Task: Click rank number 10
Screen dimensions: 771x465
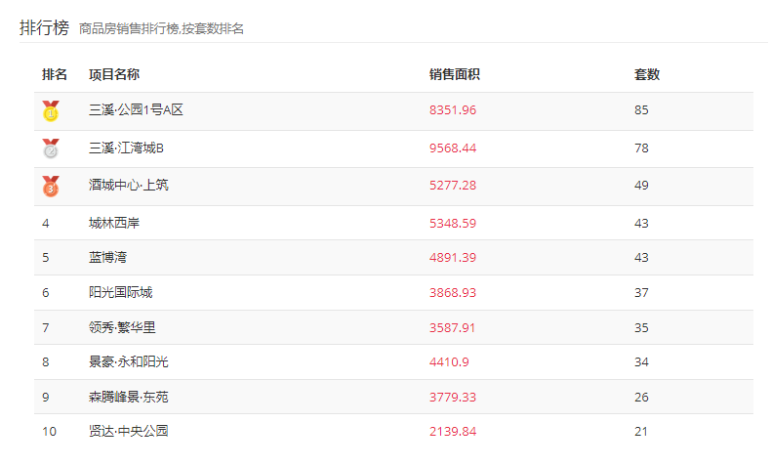Action: (x=49, y=431)
